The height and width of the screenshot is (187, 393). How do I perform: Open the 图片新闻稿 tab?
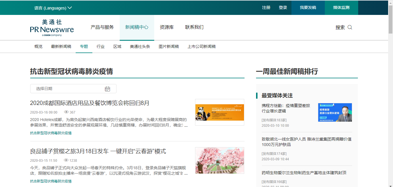point(169,46)
